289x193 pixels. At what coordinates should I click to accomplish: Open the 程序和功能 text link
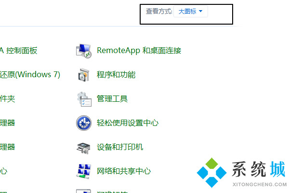pyautogui.click(x=116, y=75)
